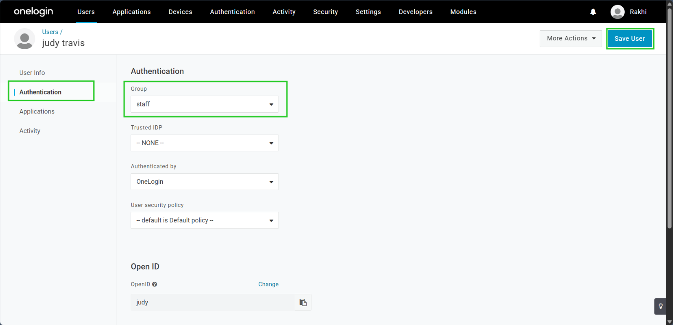Click the judy travis name heading
673x325 pixels.
[x=64, y=43]
